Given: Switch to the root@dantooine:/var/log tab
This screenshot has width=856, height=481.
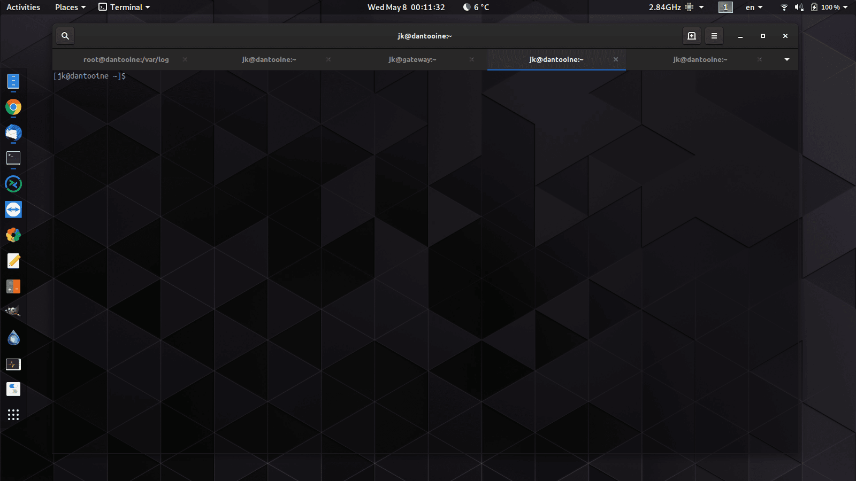Looking at the screenshot, I should (x=125, y=59).
